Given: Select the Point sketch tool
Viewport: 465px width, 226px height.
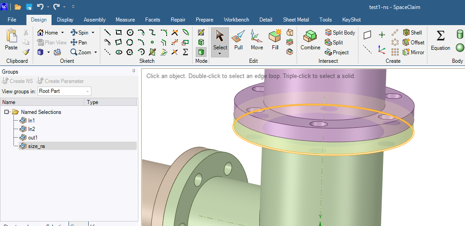Looking at the screenshot, I should tap(152, 42).
